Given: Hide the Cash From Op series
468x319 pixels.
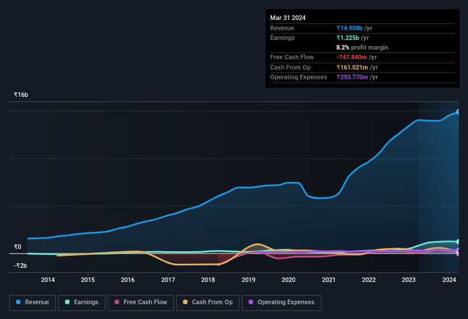Looking at the screenshot, I should [x=207, y=302].
